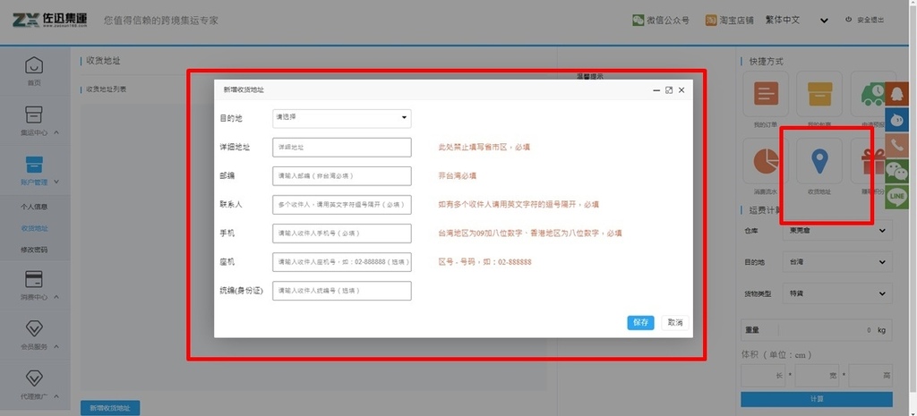Click the floating phone contact icon
The height and width of the screenshot is (416, 917).
(x=897, y=145)
